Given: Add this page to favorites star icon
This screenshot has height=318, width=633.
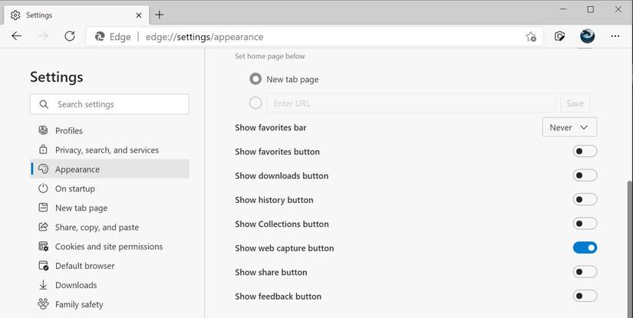Looking at the screenshot, I should tap(531, 36).
